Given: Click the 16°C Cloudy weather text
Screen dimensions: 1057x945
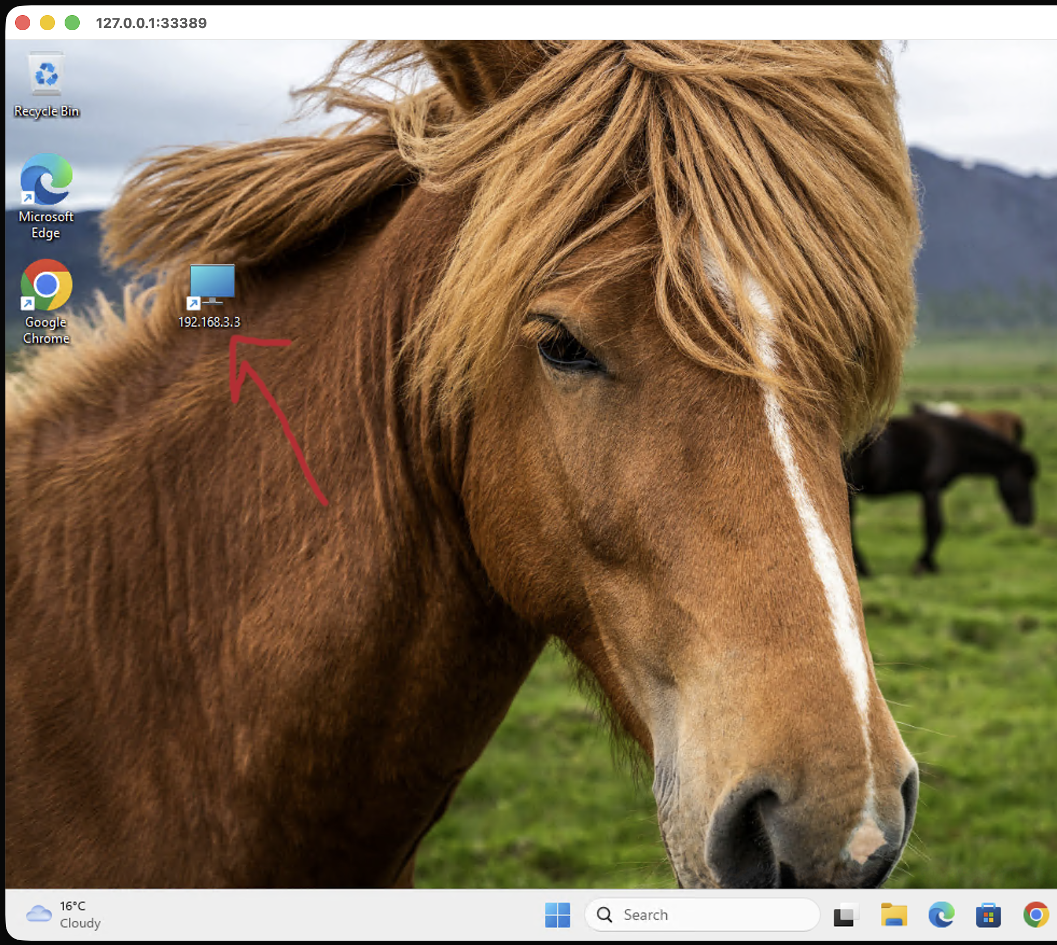Looking at the screenshot, I should coord(80,914).
